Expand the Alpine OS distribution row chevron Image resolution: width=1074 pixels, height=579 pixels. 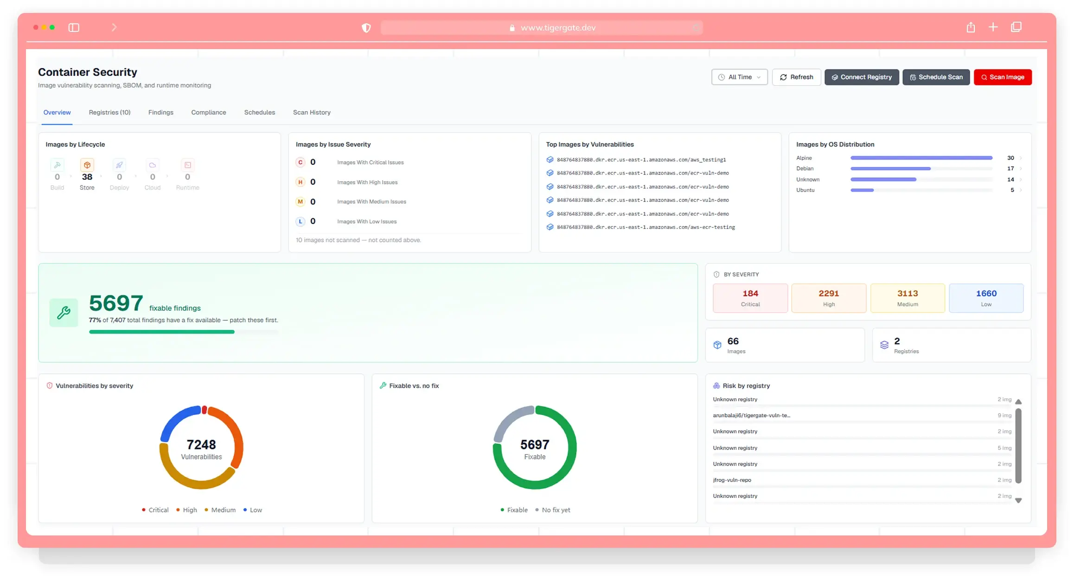[1021, 158]
